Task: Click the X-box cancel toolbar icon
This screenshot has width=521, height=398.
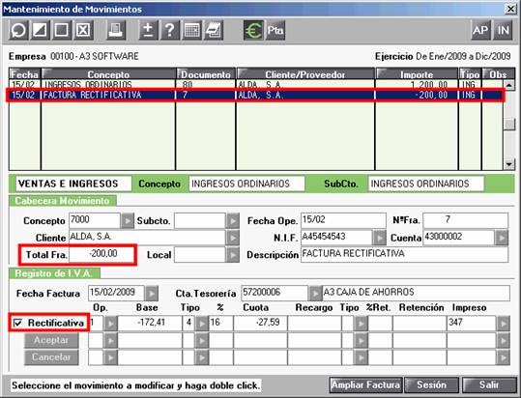Action: click(83, 31)
